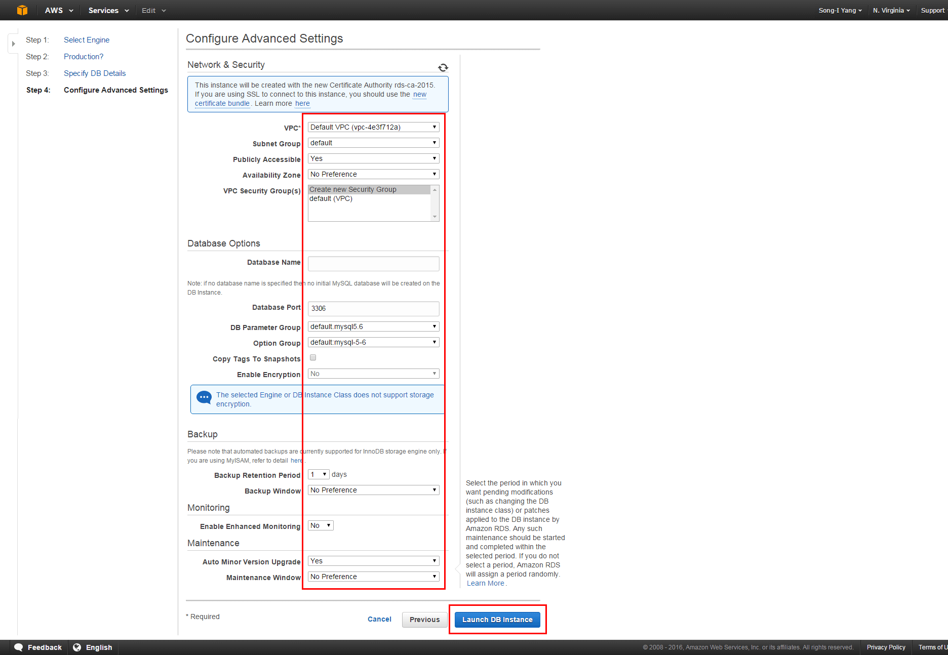948x655 pixels.
Task: Click the Launch DB Instance button
Action: tap(497, 620)
